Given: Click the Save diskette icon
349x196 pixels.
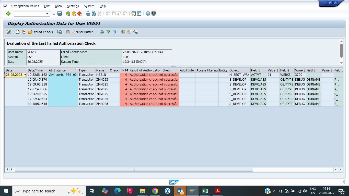Looking at the screenshot, I should tap(60, 14).
